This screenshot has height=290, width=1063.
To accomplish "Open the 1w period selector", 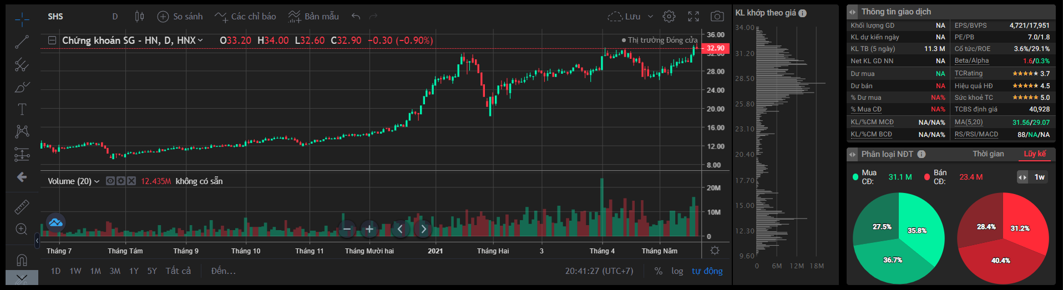I will (x=1039, y=177).
